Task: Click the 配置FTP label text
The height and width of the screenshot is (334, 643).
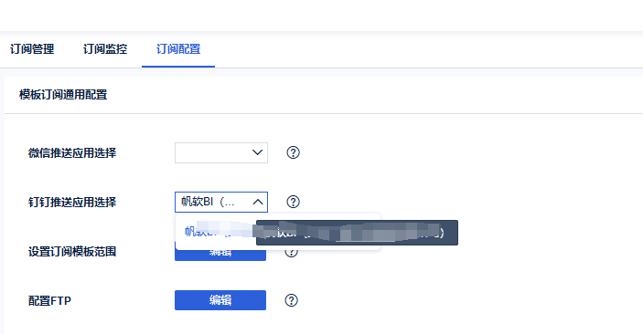Action: (49, 301)
